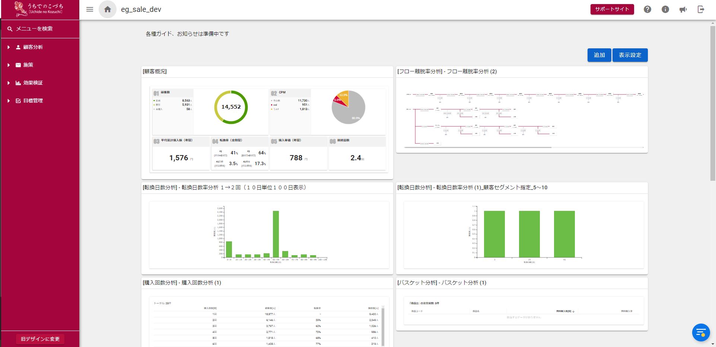Click the tallest bar in 転換日数率分析 chart
This screenshot has height=347, width=716.
(276, 234)
